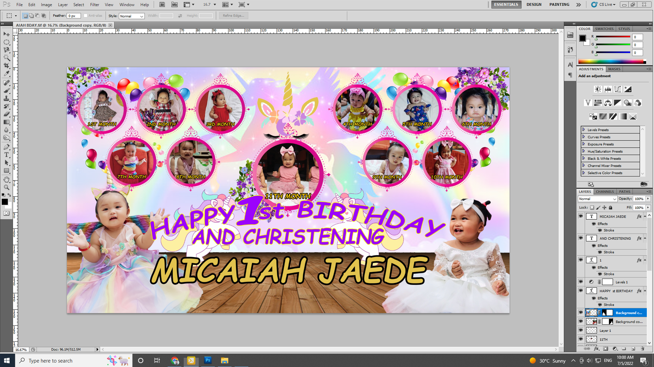Select the Hand tool

coord(6,180)
